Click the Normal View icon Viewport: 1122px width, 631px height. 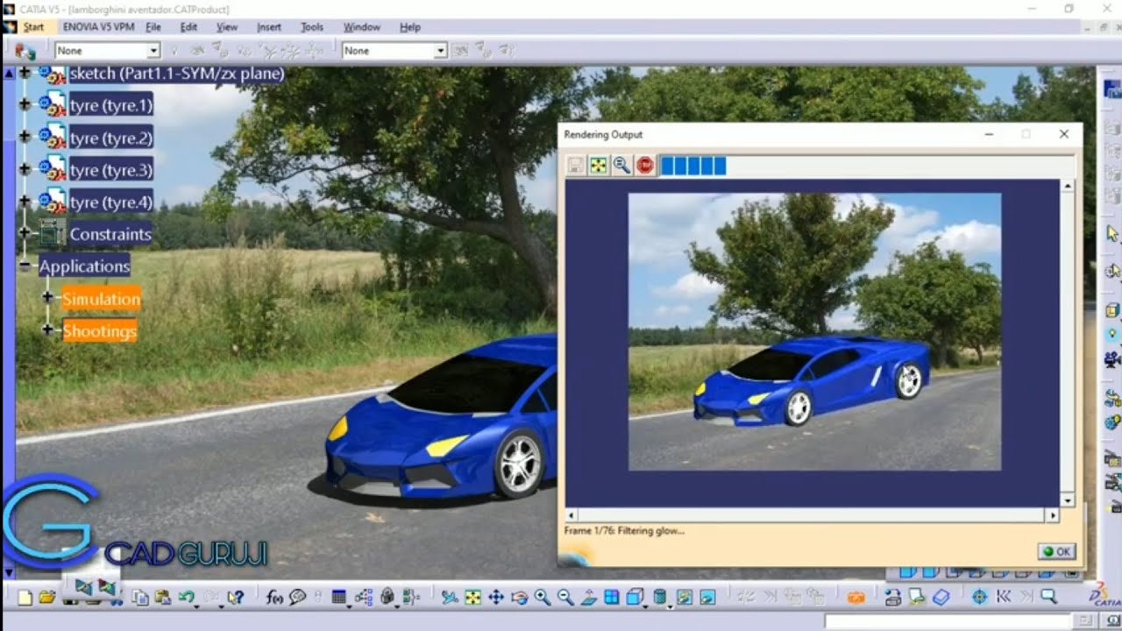pos(589,598)
